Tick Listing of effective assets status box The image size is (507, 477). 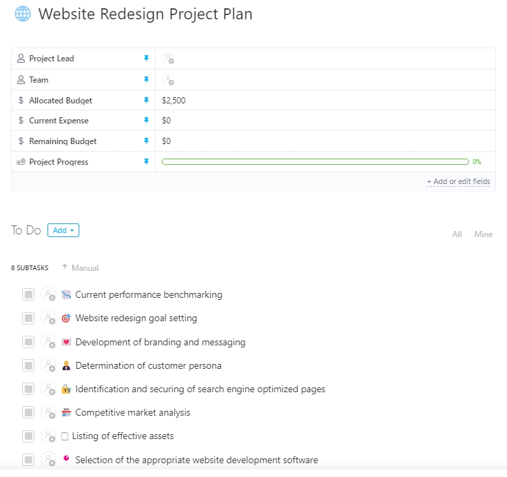pos(28,436)
